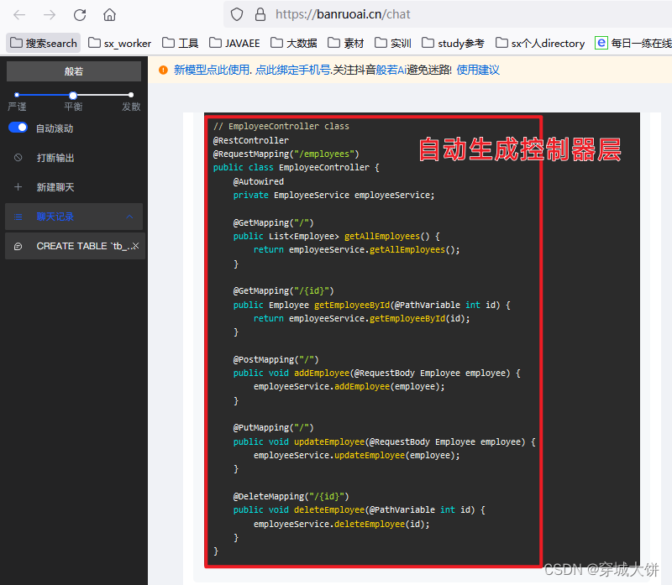Click the orange warning notice icon
The image size is (672, 585).
pos(163,70)
